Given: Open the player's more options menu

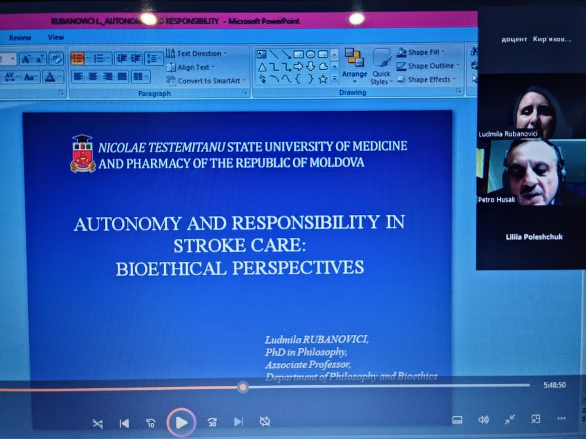Looking at the screenshot, I should pyautogui.click(x=561, y=418).
